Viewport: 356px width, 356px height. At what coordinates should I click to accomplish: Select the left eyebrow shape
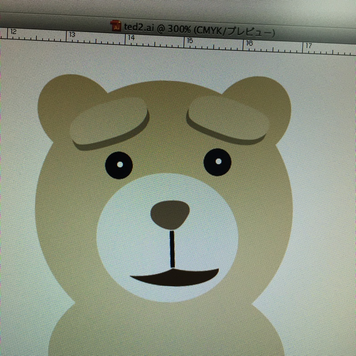pyautogui.click(x=109, y=124)
